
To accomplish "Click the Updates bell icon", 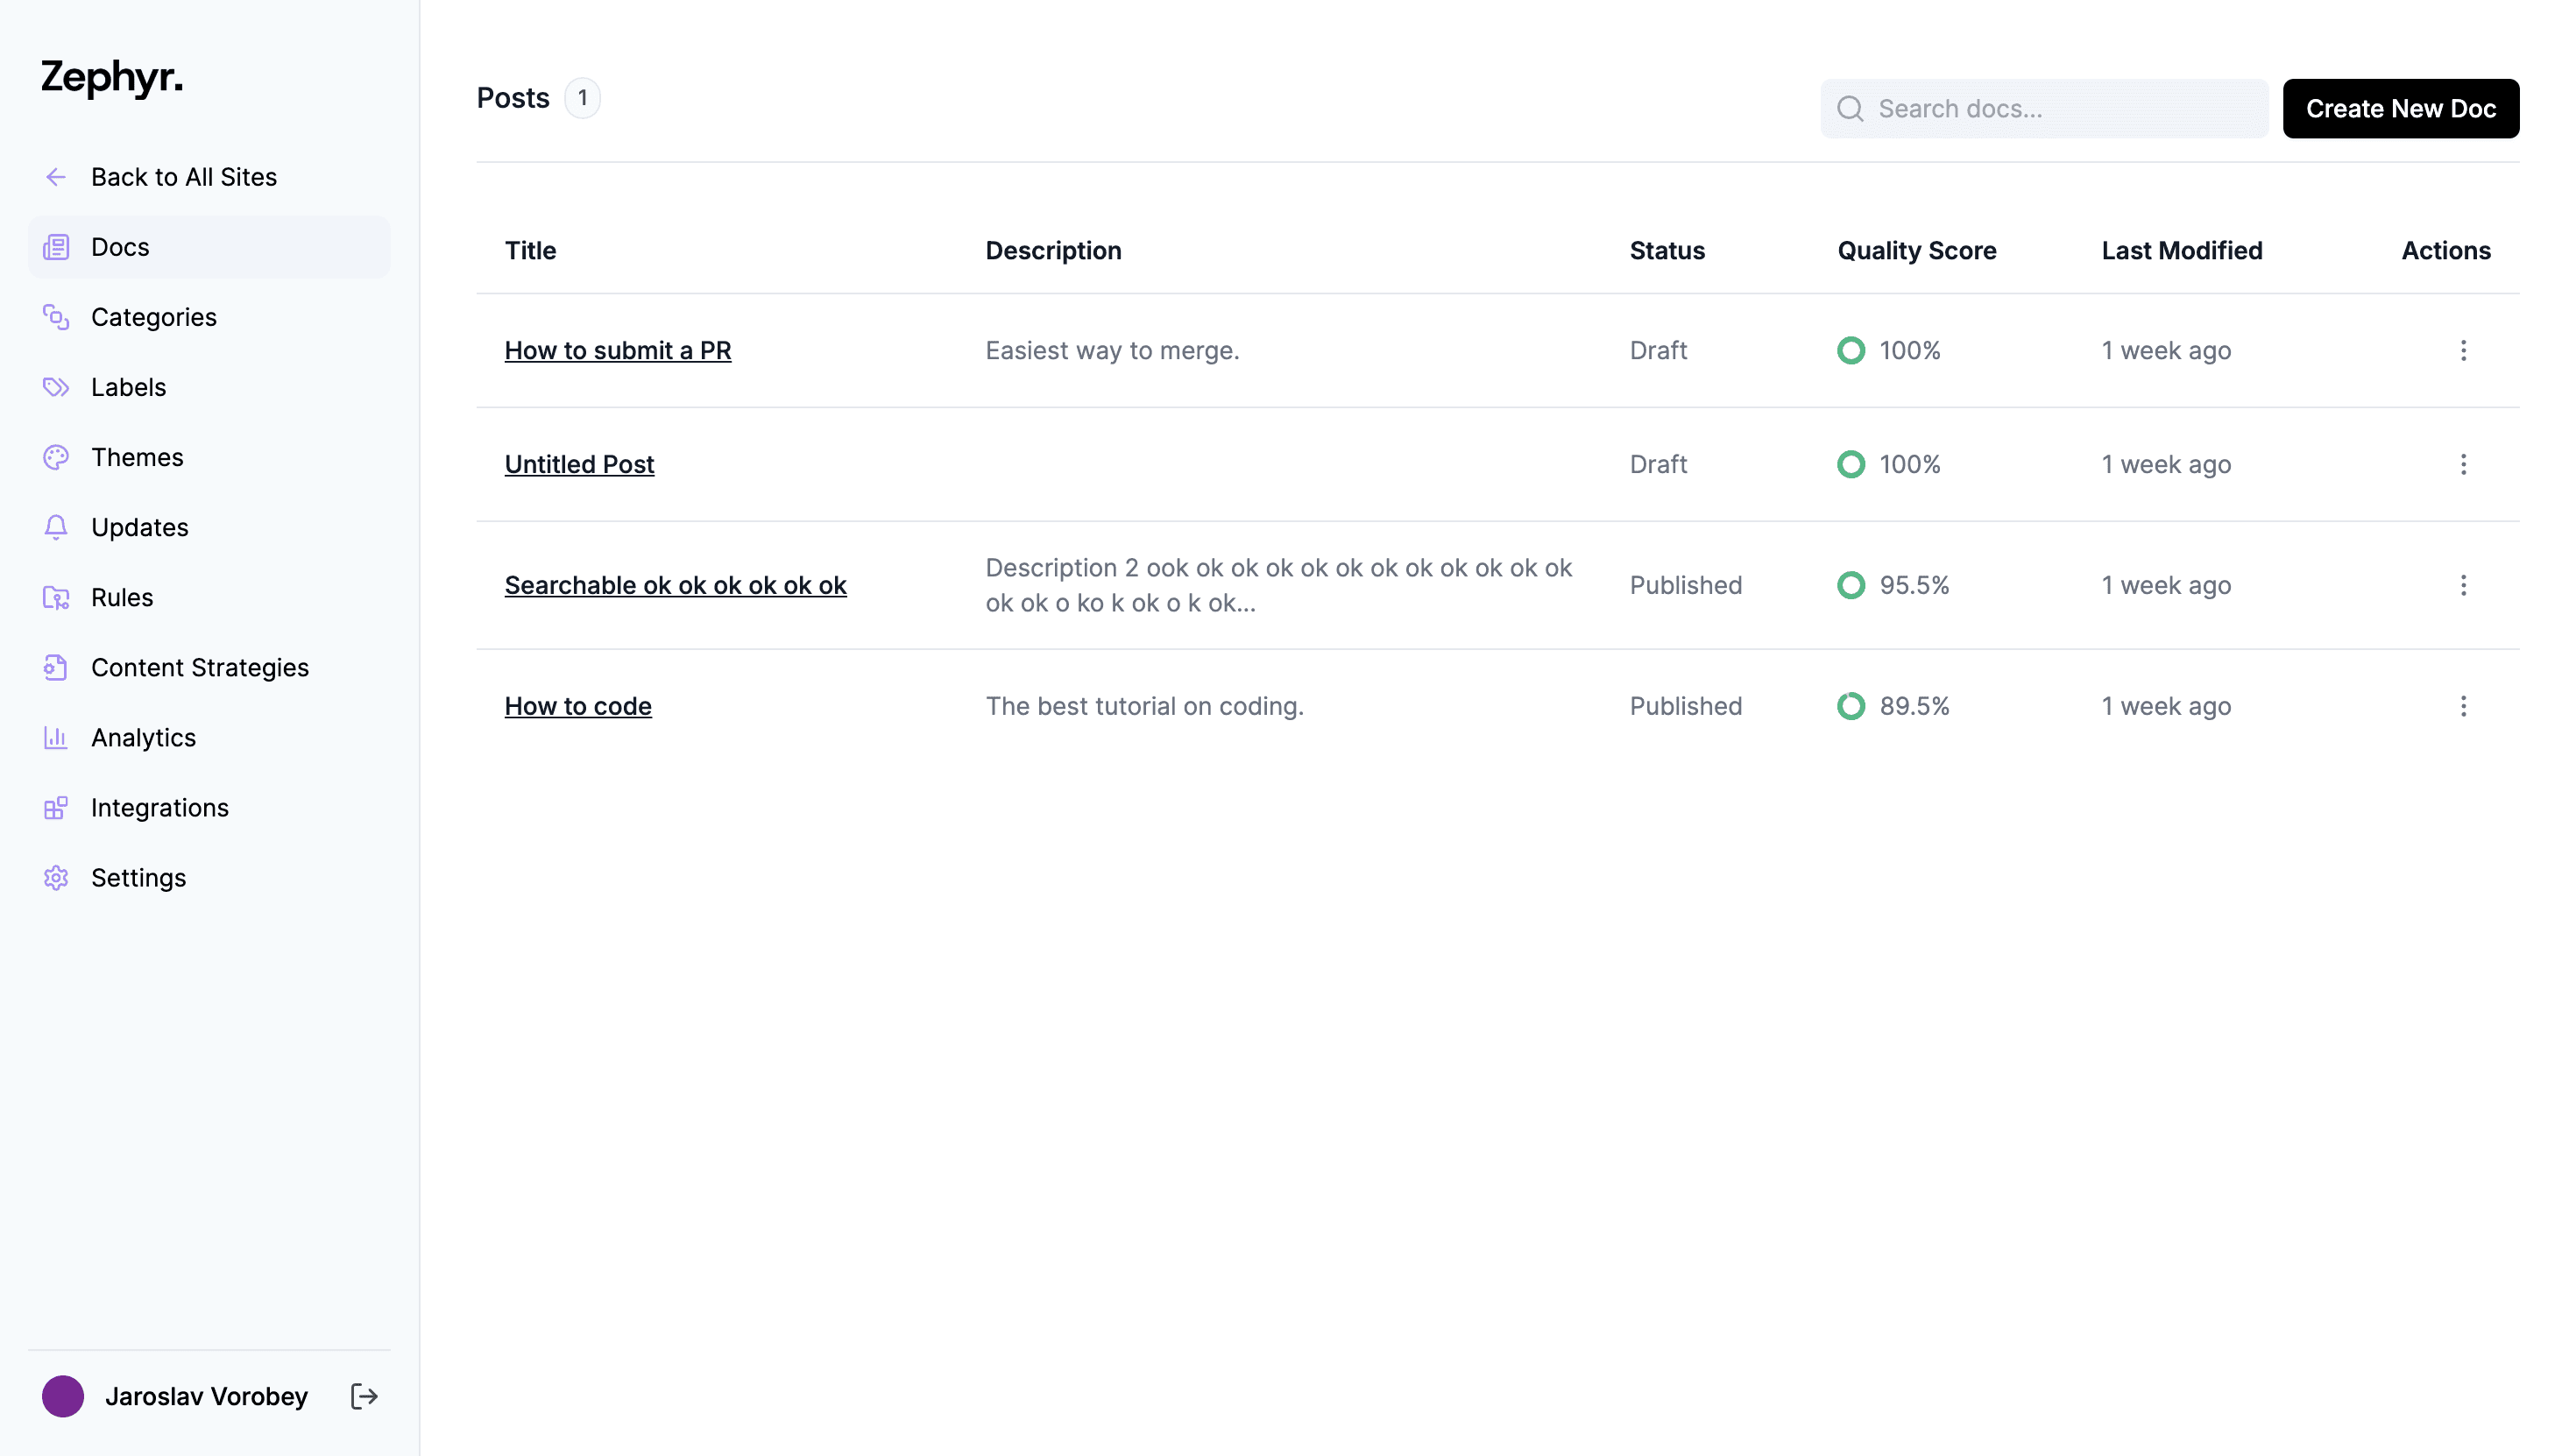I will tap(56, 527).
